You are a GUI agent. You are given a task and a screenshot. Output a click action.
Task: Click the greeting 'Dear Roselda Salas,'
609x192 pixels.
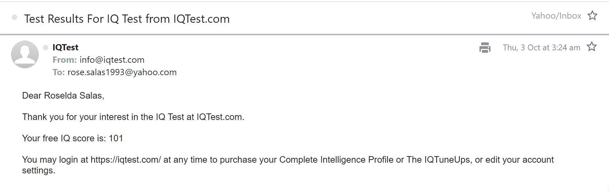(x=63, y=96)
